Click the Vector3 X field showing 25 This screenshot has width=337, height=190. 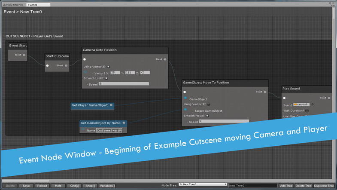click(115, 73)
